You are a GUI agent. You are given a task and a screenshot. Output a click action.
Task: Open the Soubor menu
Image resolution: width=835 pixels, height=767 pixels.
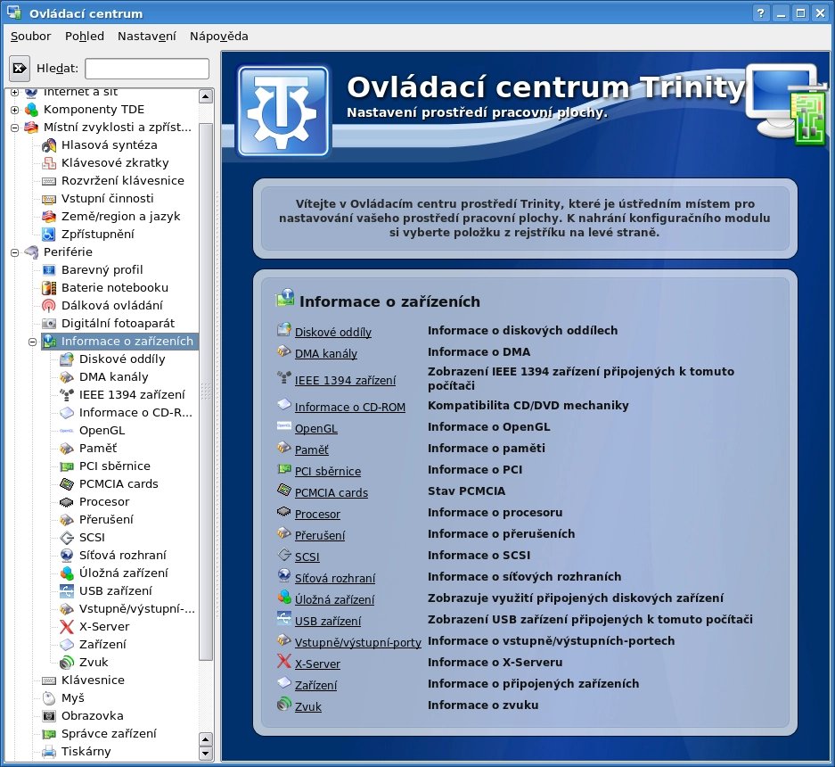(x=31, y=37)
